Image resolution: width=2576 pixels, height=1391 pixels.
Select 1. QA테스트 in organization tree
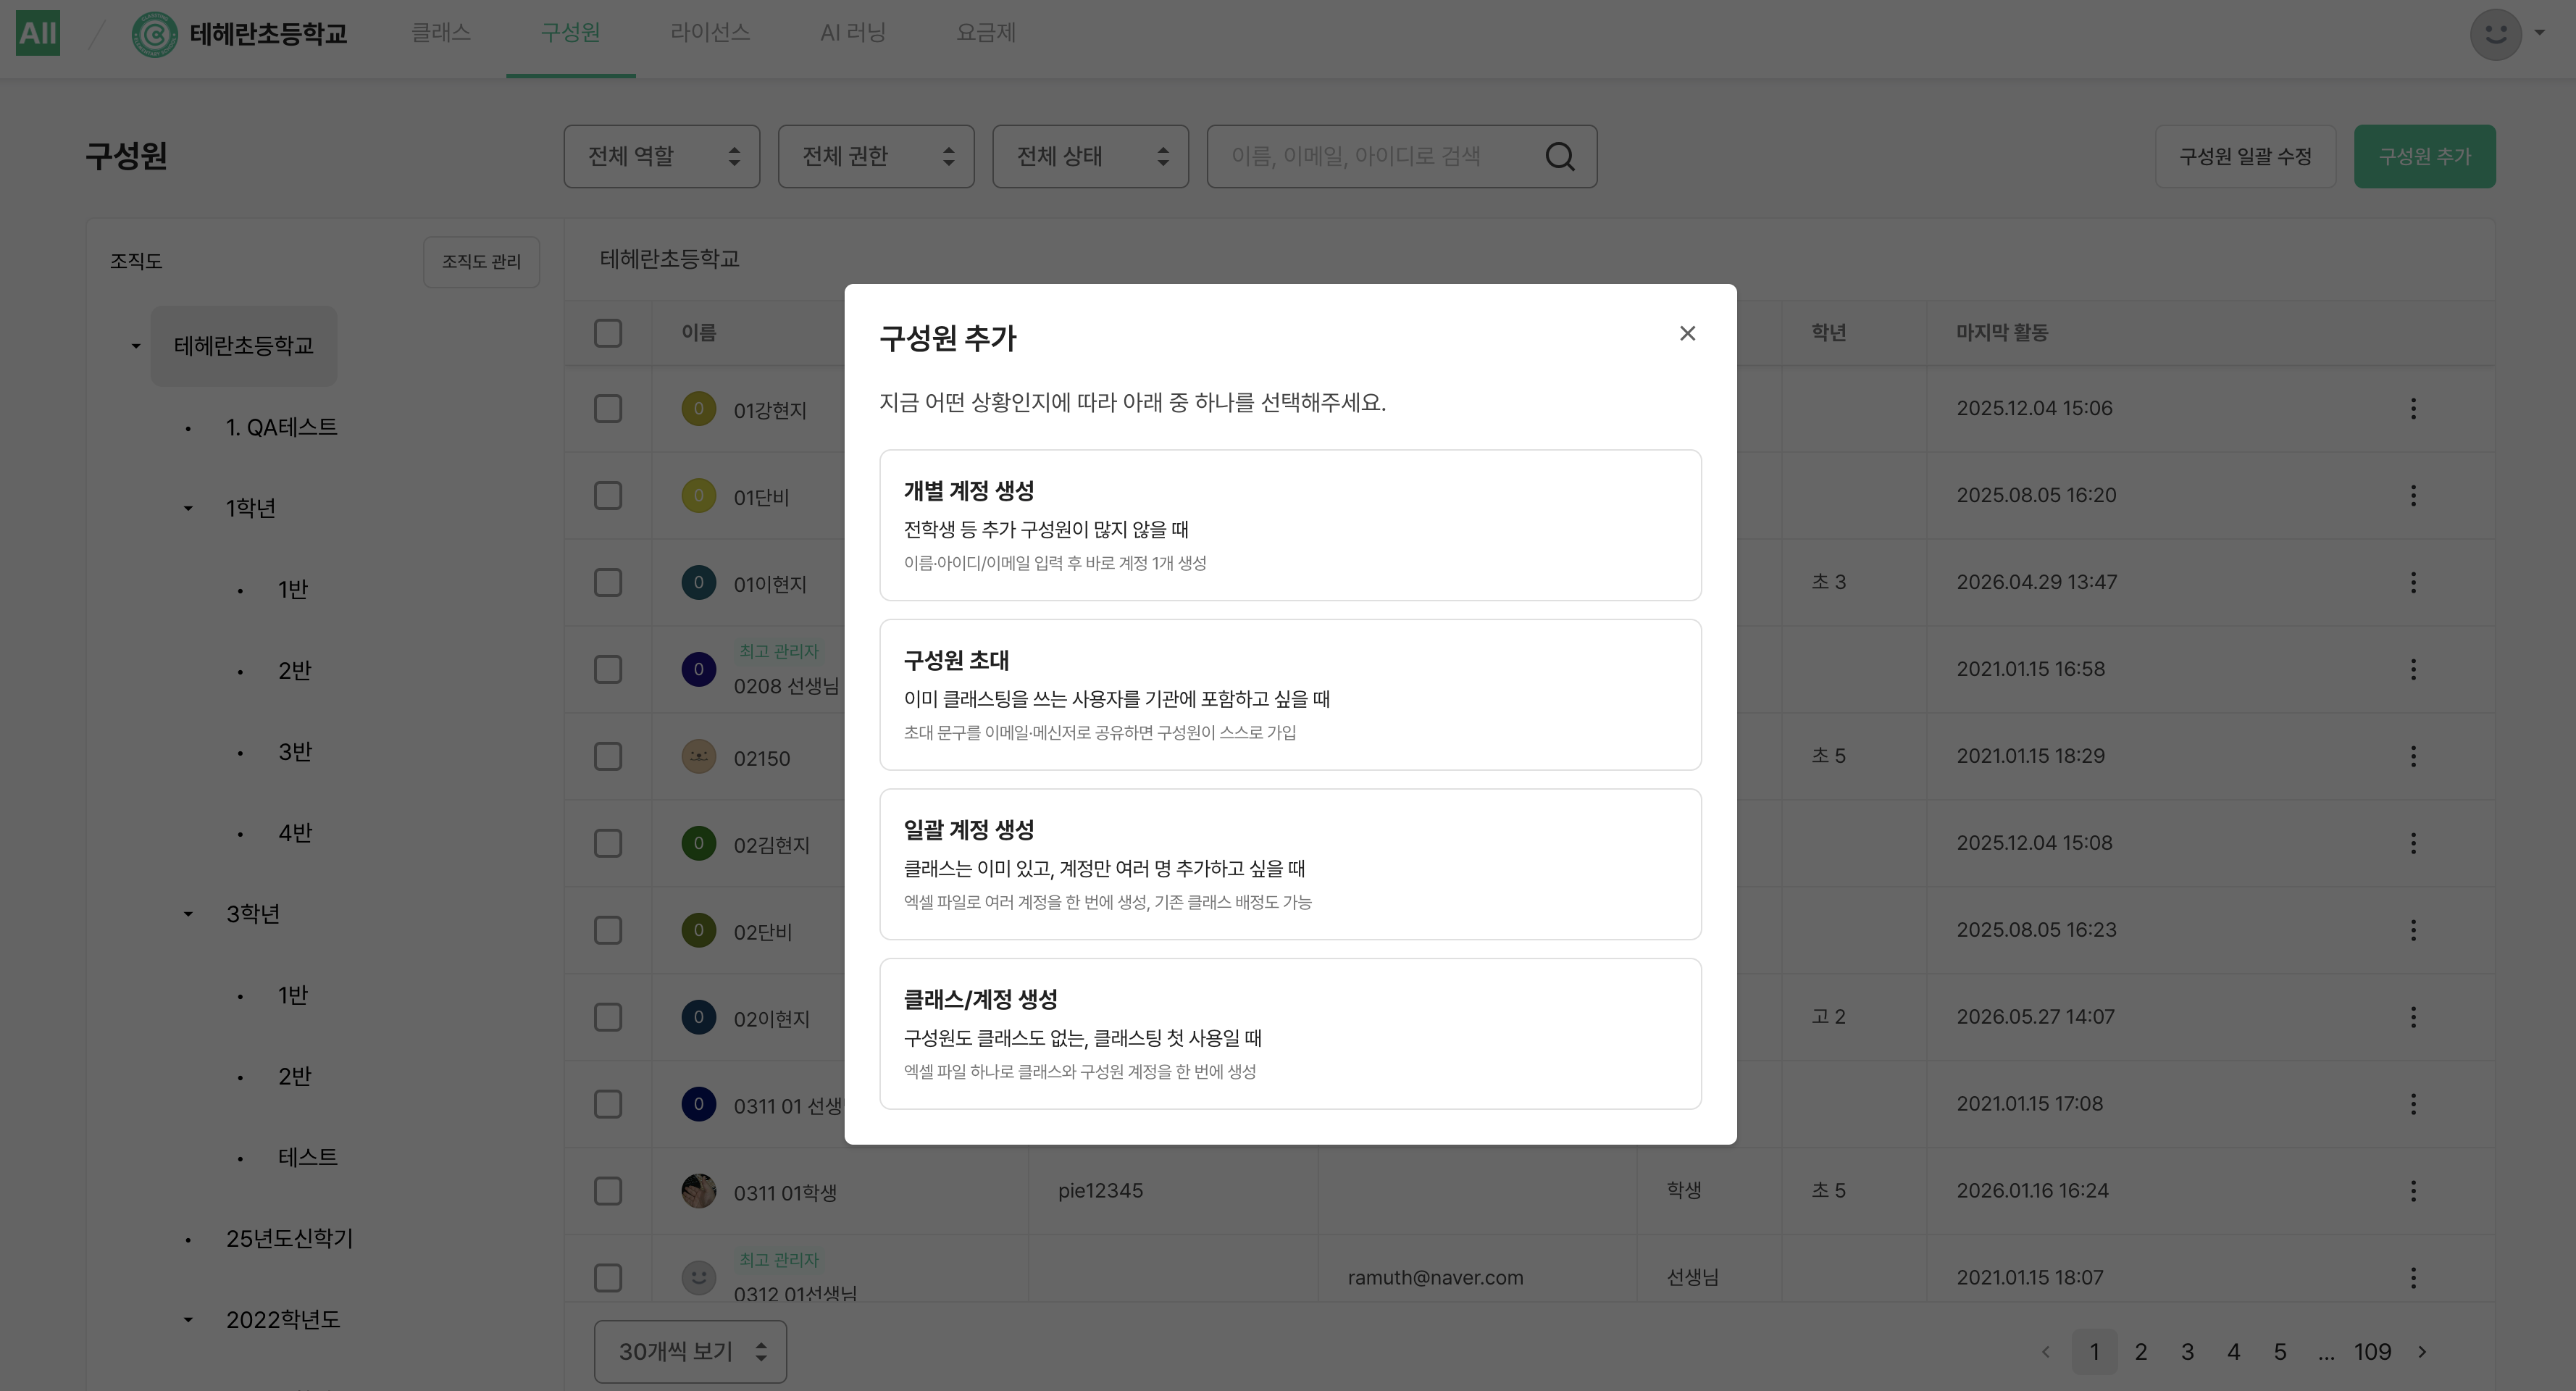281,427
